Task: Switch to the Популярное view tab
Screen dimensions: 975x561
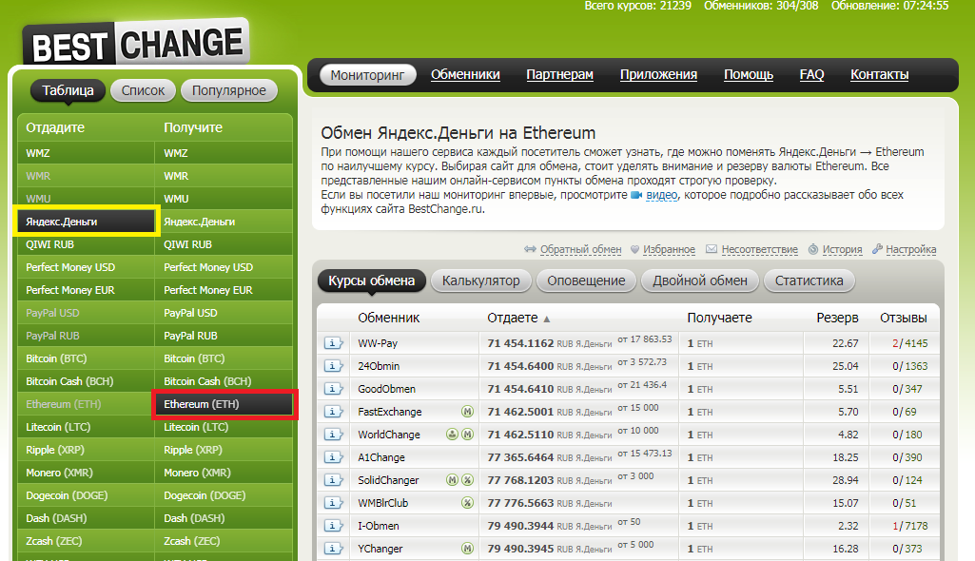Action: tap(229, 90)
